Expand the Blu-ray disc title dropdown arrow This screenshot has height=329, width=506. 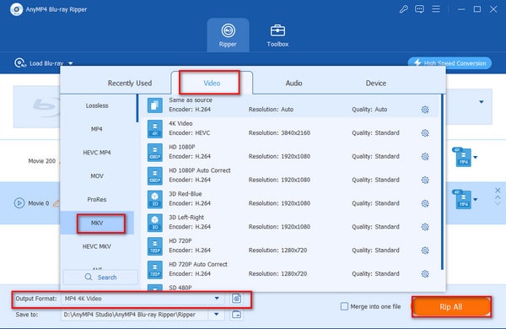coord(482,102)
